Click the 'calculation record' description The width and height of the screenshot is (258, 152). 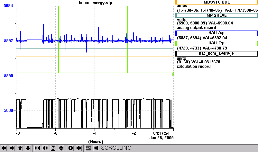[x=194, y=67]
